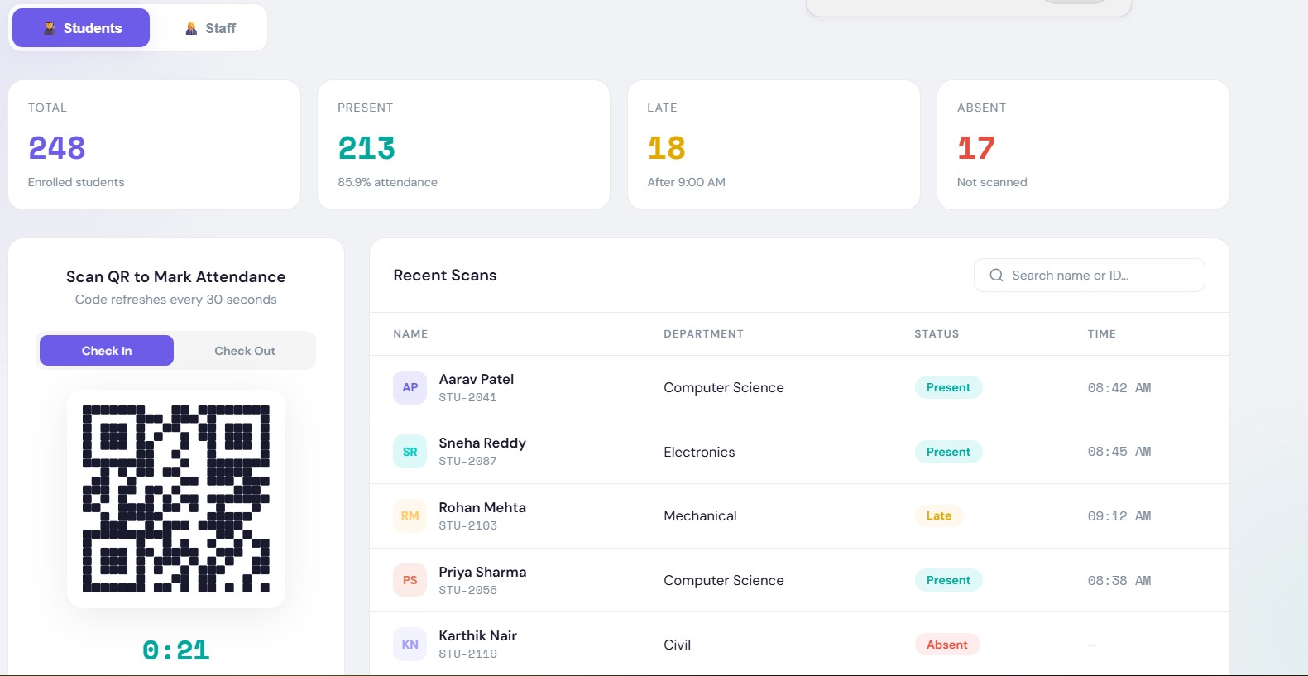Image resolution: width=1308 pixels, height=676 pixels.
Task: Click the staff person icon
Action: coord(191,28)
